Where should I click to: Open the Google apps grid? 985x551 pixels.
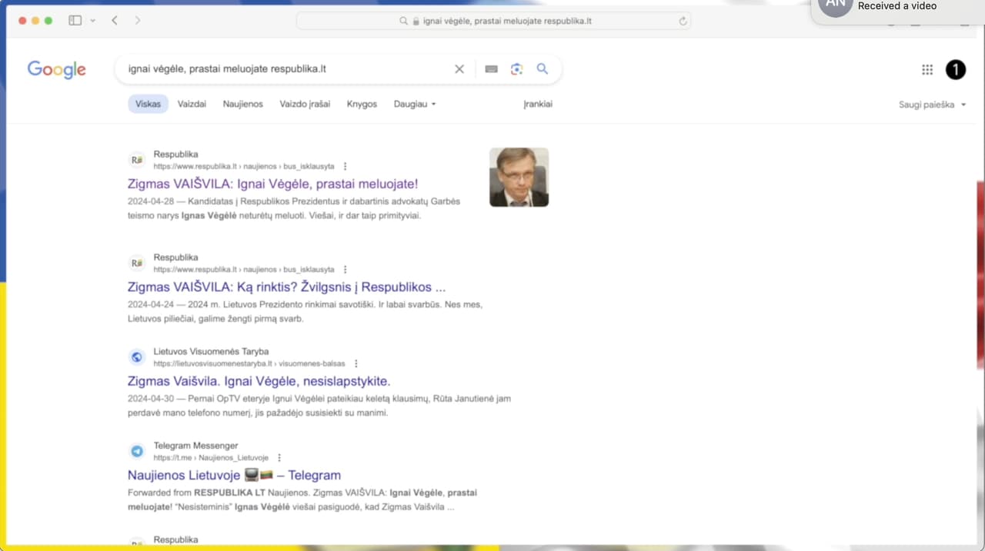pyautogui.click(x=927, y=70)
